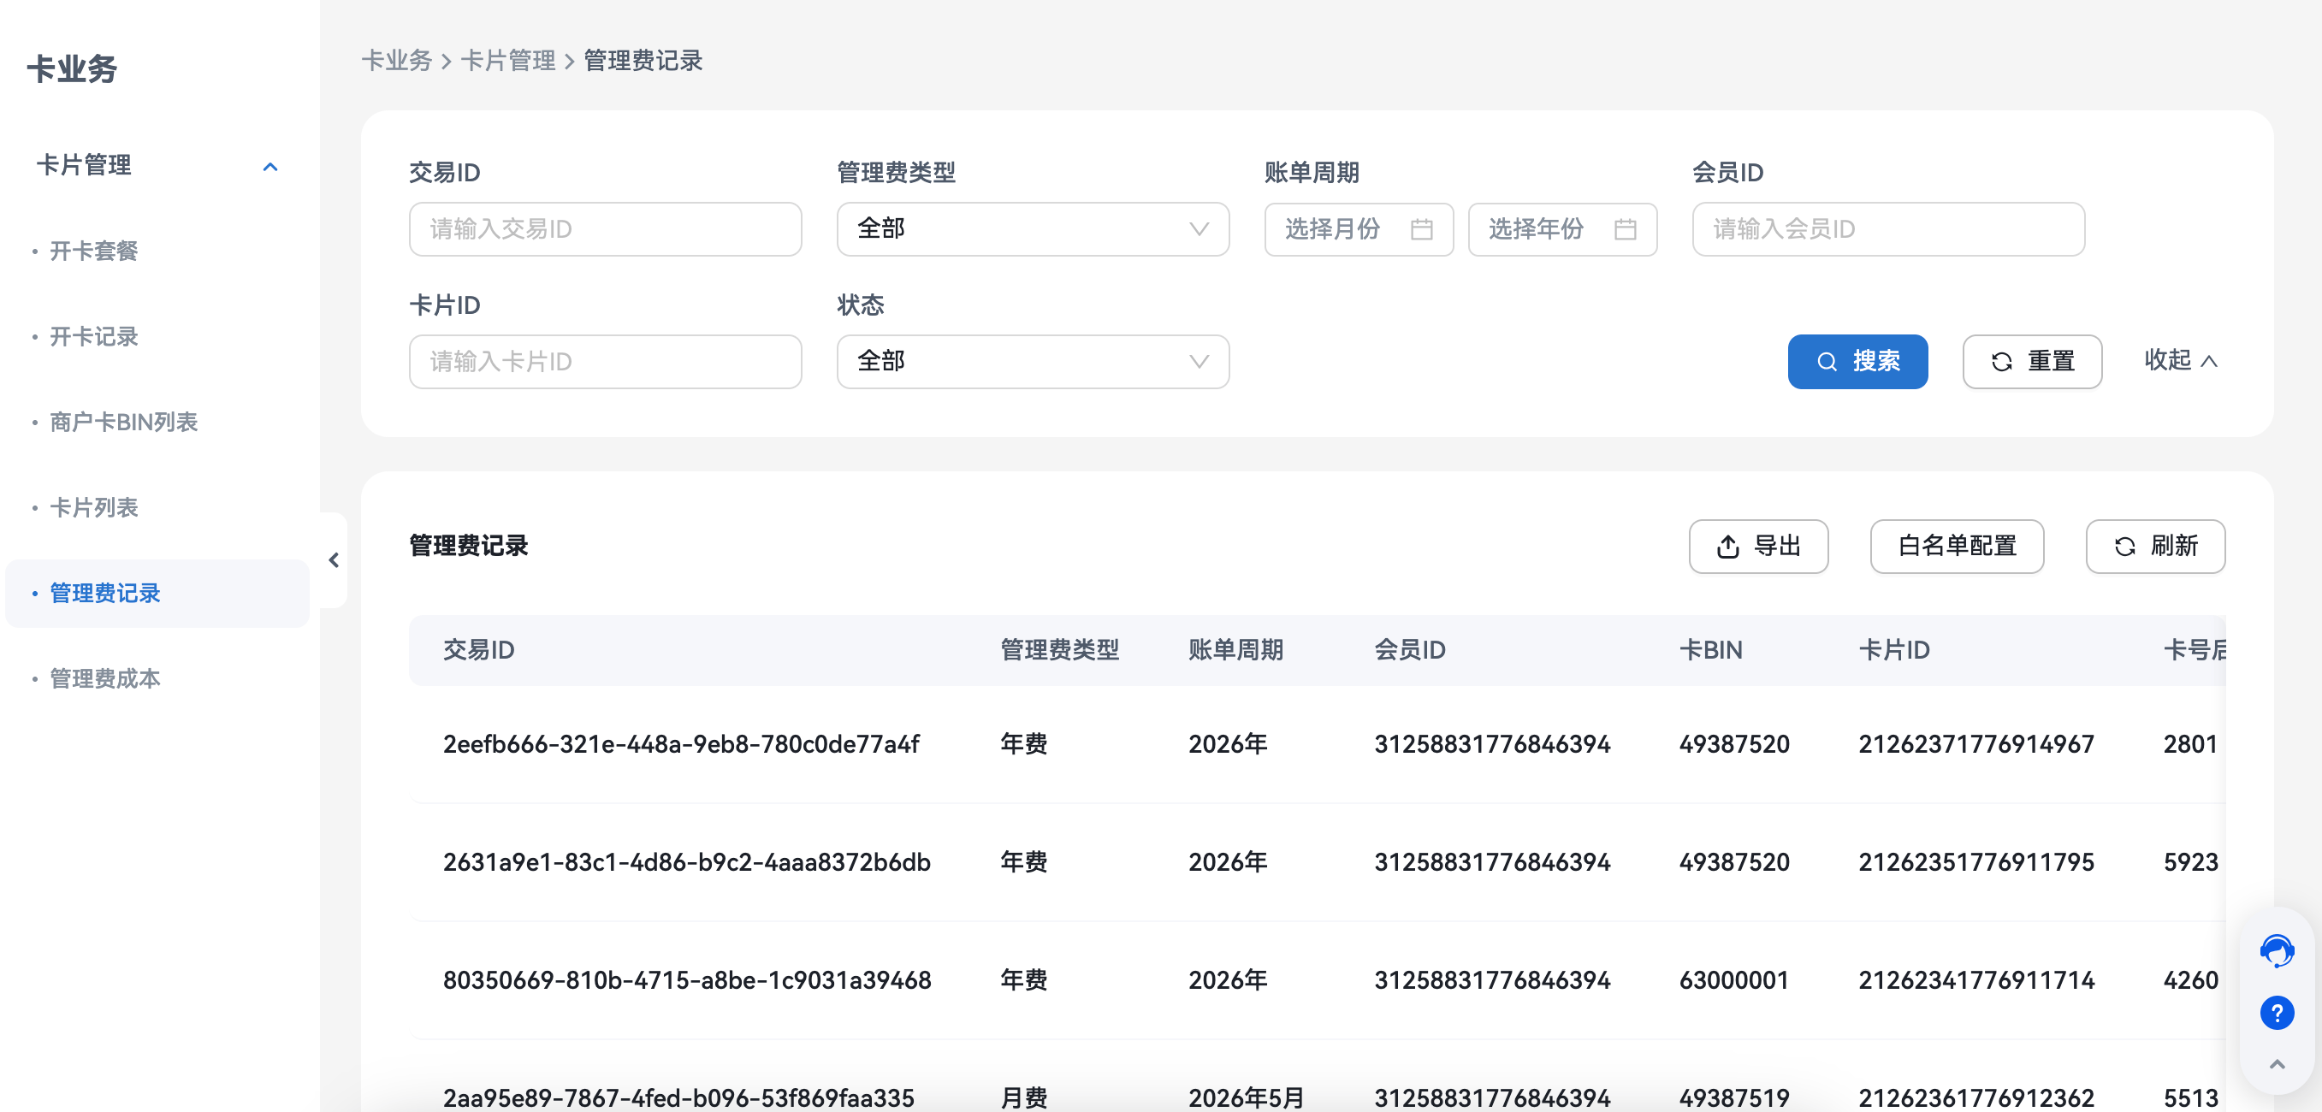Open the customer service headset icon
Viewport: 2322px width, 1112px height.
[x=2276, y=950]
